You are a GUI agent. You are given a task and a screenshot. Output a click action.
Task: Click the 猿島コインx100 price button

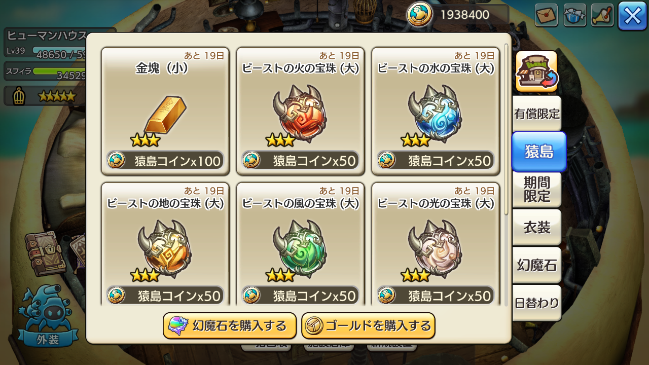pyautogui.click(x=165, y=160)
